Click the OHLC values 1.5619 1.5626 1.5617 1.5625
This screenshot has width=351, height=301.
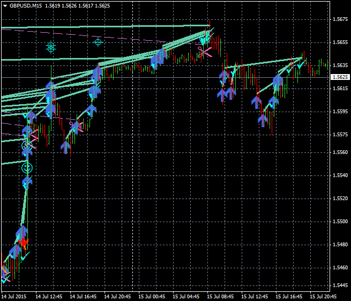(78, 6)
